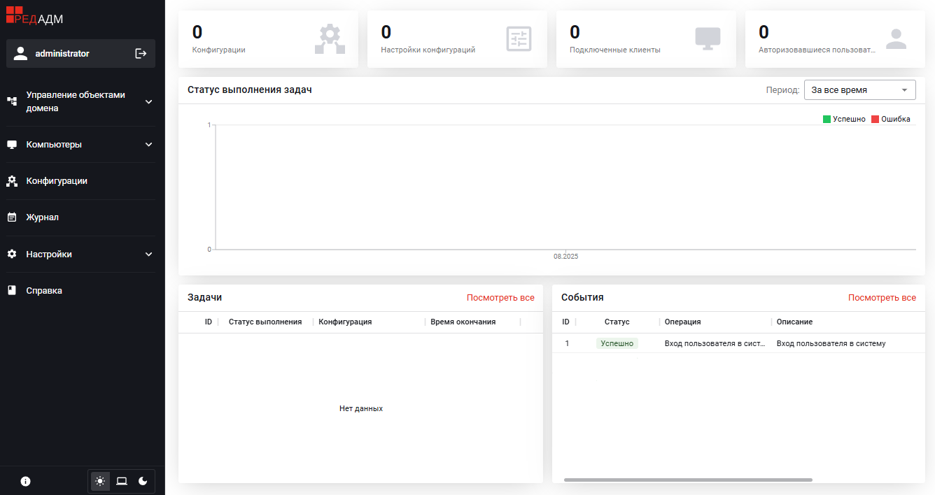Open the Справка menu item
This screenshot has width=935, height=495.
click(44, 291)
